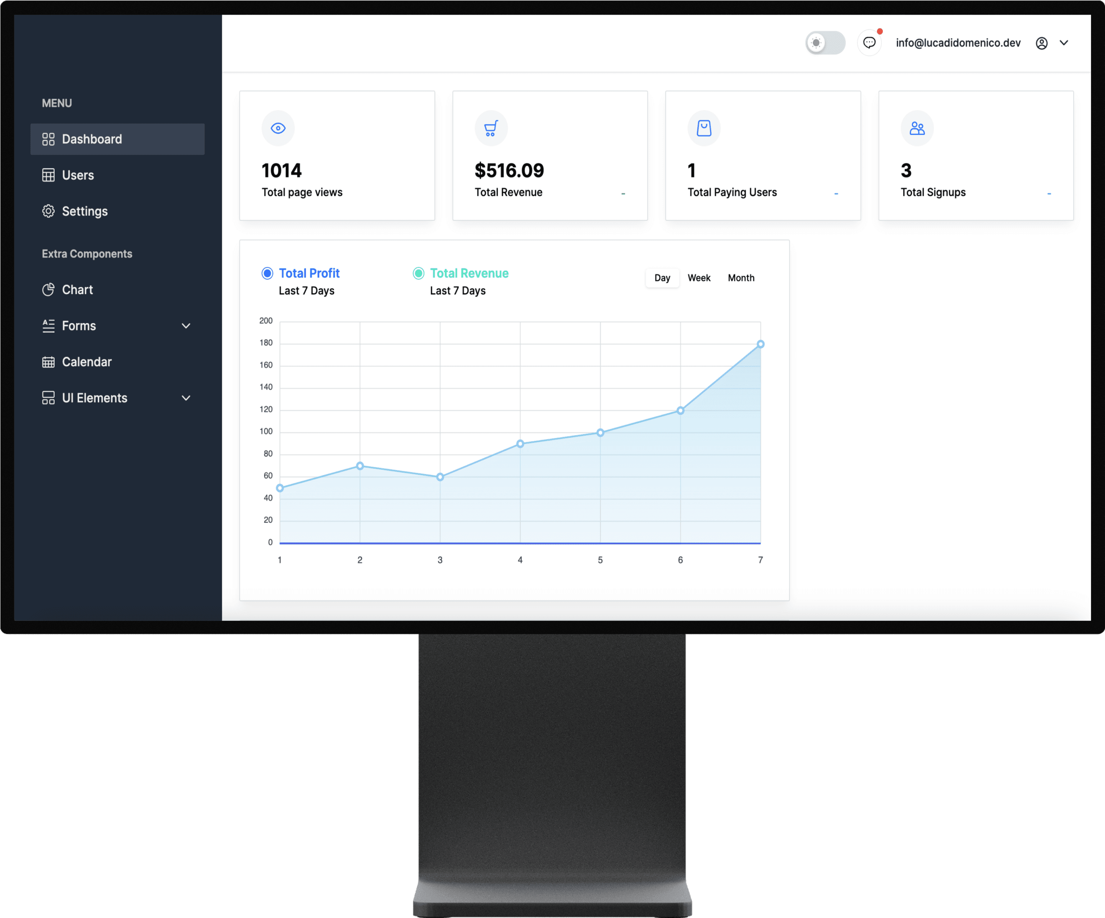Toggle the dark mode switch
The height and width of the screenshot is (918, 1105).
point(825,43)
